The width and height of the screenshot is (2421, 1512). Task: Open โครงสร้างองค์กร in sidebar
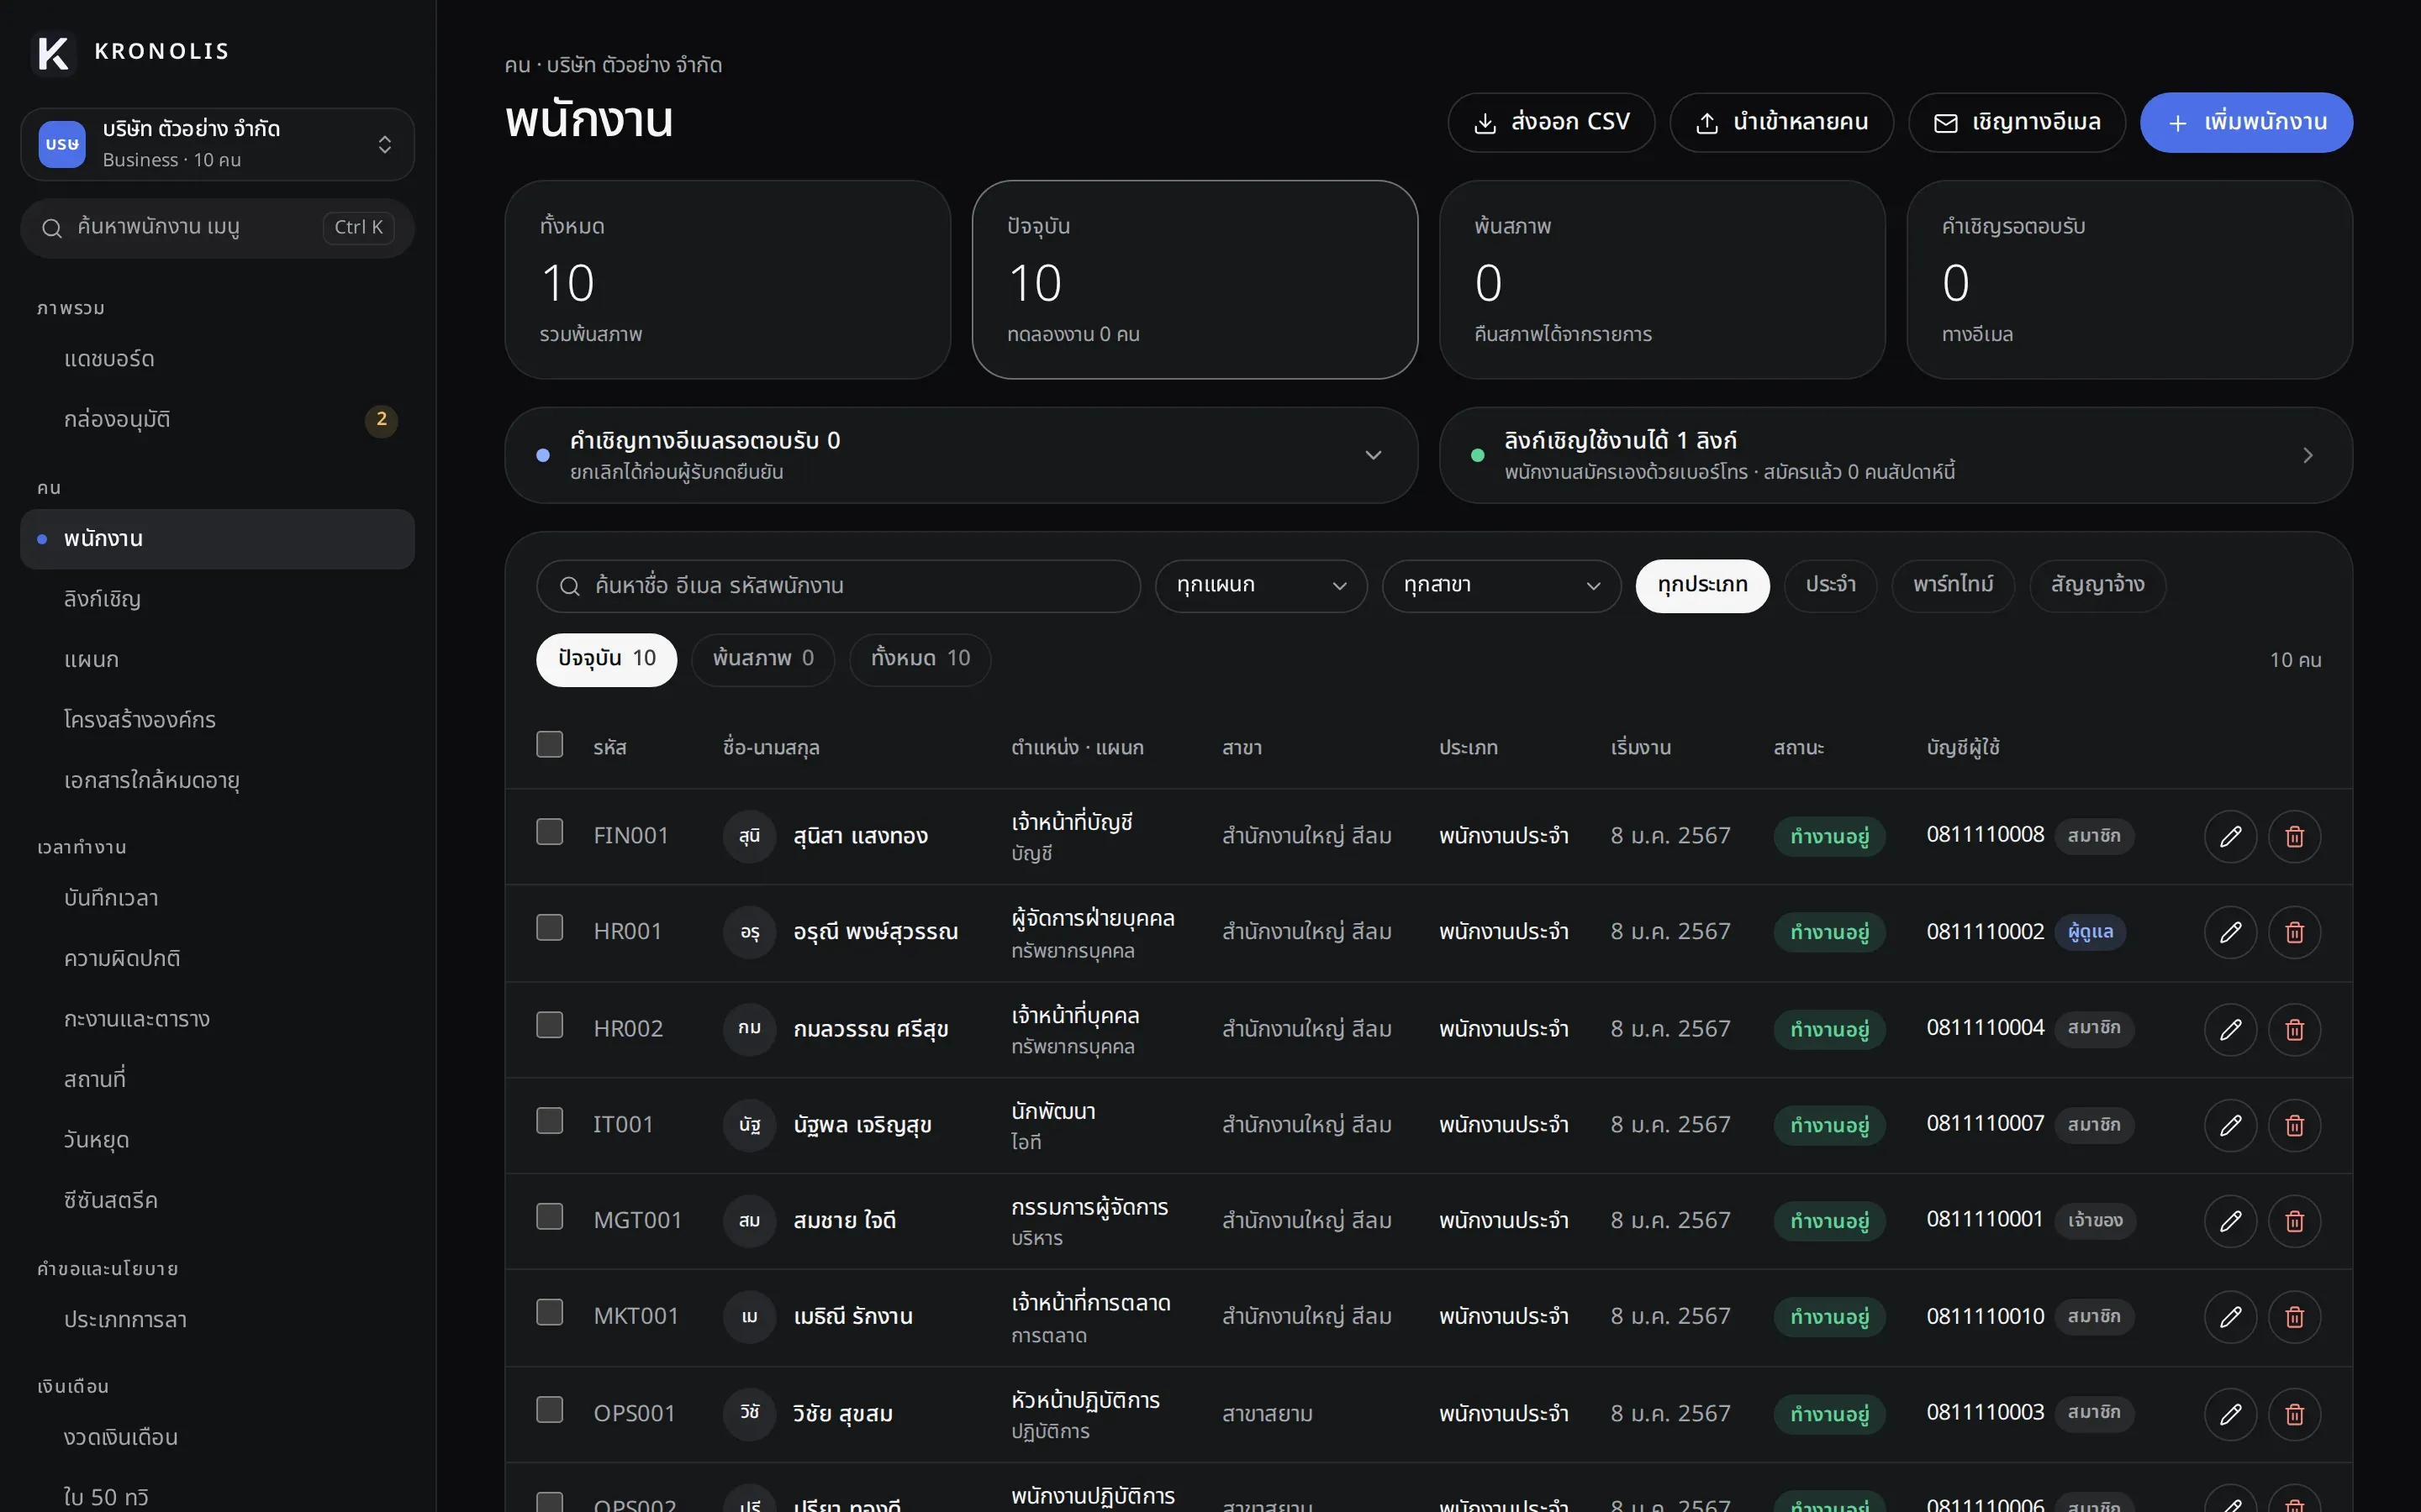point(217,720)
